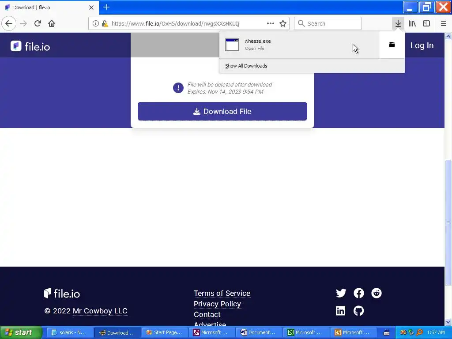The image size is (452, 339).
Task: Switch to Document... Word taskbar window
Action: point(259,332)
